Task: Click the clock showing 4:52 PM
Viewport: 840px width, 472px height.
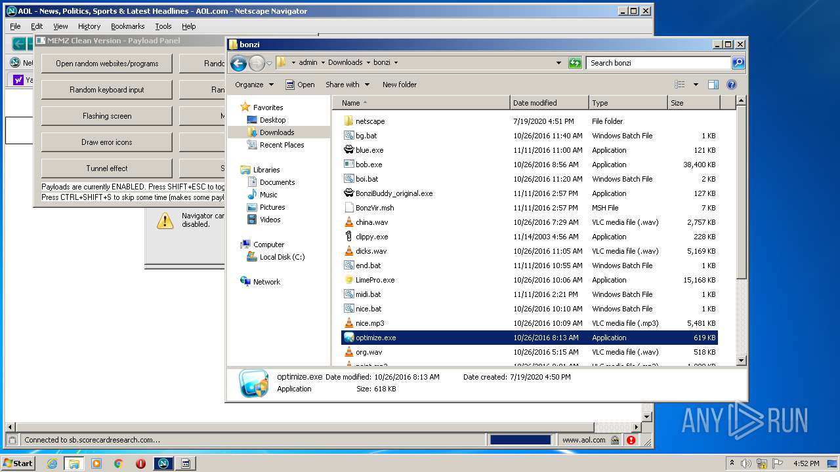Action: (x=806, y=463)
